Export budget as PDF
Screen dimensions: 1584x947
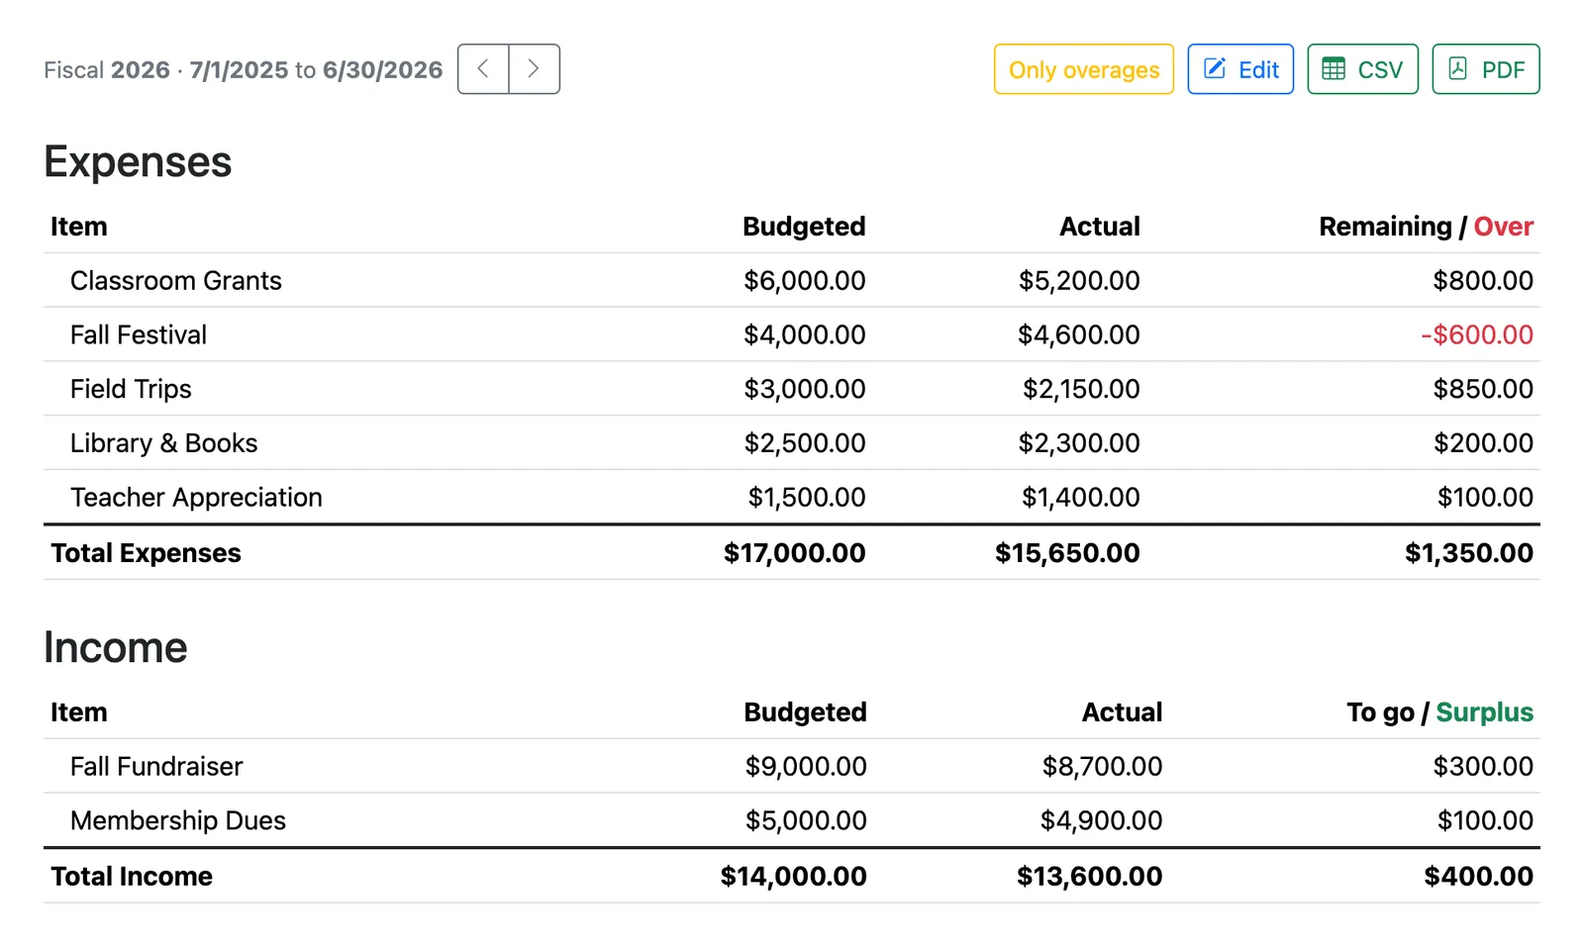click(x=1486, y=69)
